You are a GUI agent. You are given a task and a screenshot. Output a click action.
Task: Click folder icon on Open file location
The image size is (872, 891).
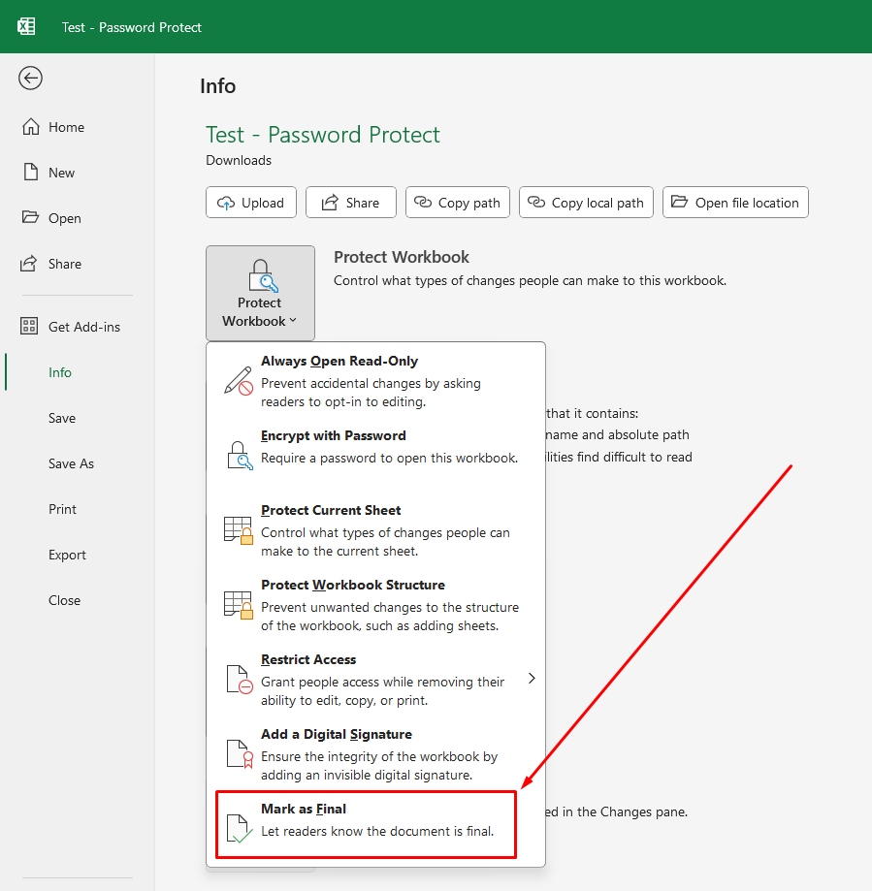click(679, 201)
